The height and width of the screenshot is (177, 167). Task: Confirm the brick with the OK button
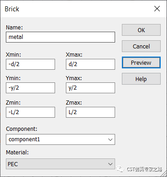pos(141,30)
